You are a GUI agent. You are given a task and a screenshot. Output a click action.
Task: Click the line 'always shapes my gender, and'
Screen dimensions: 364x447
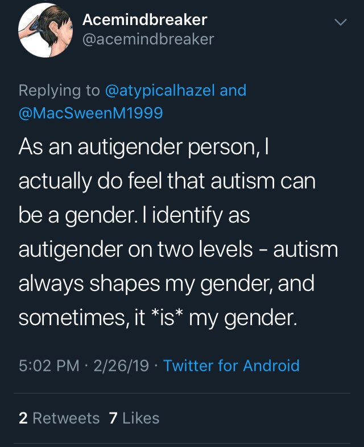(167, 284)
